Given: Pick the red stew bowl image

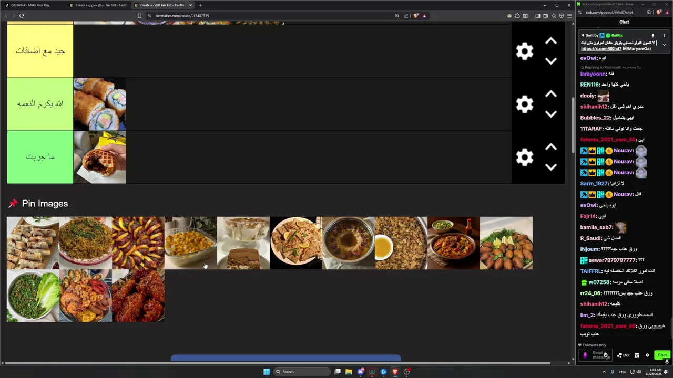Looking at the screenshot, I should [x=454, y=243].
